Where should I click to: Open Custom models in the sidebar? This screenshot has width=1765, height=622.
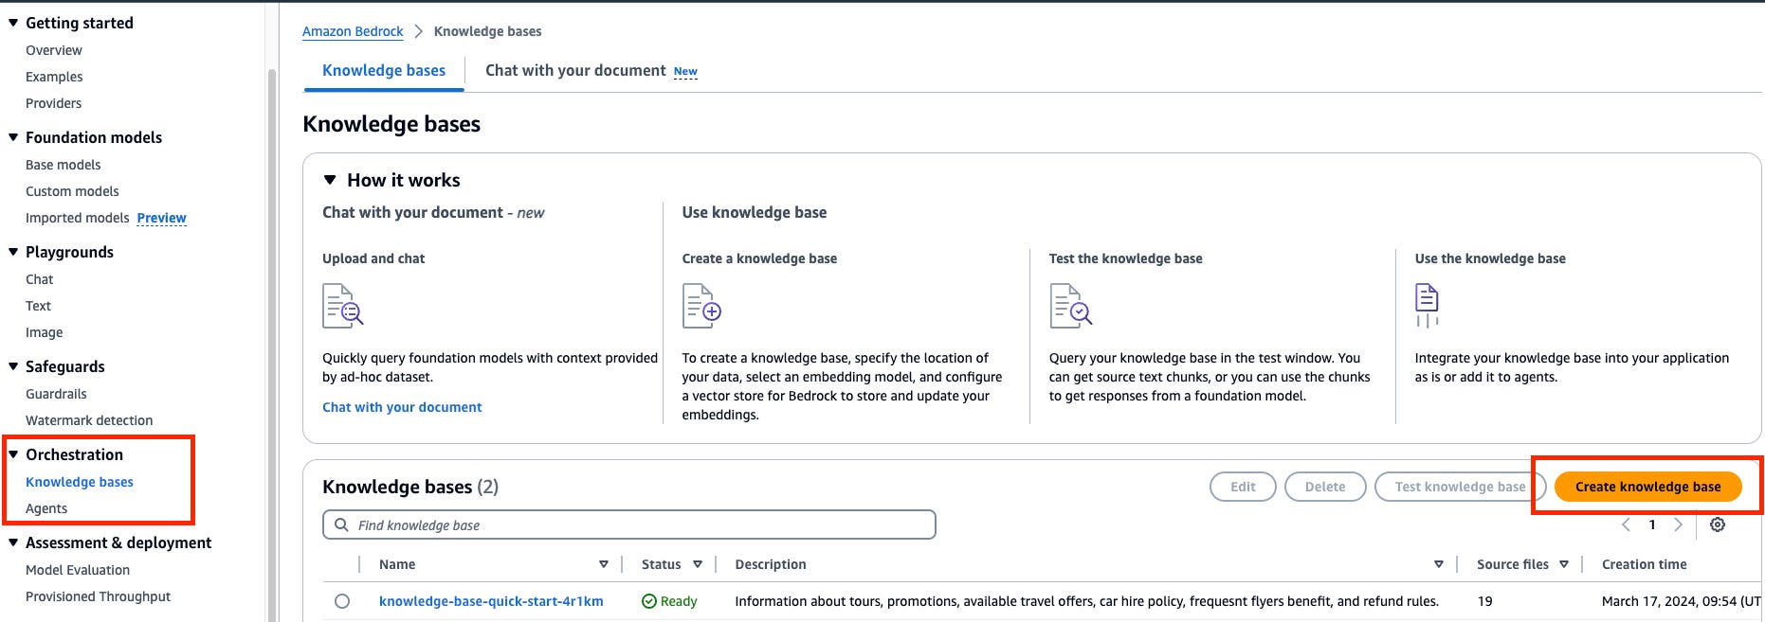point(72,191)
